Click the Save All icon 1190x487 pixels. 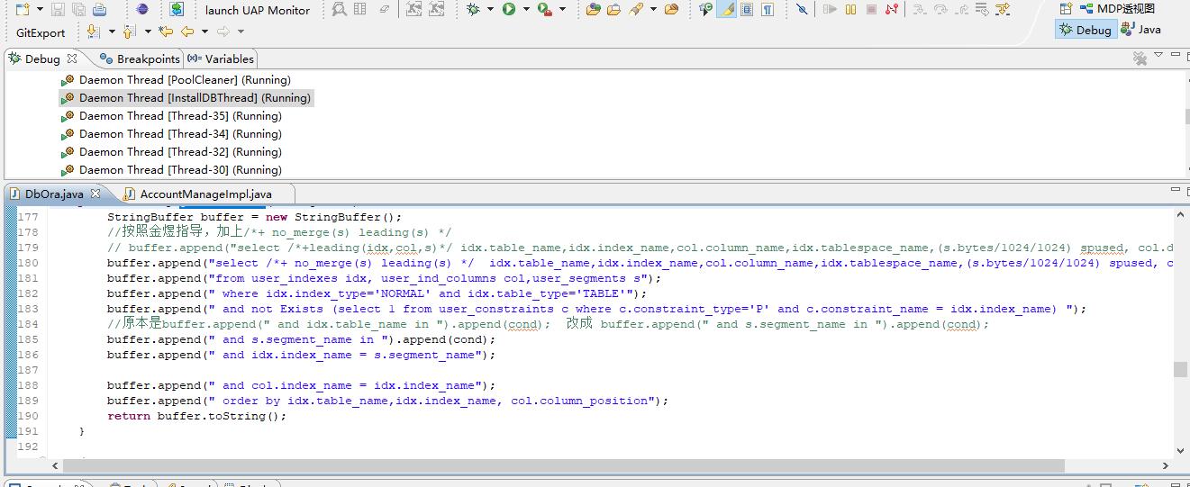(x=78, y=10)
